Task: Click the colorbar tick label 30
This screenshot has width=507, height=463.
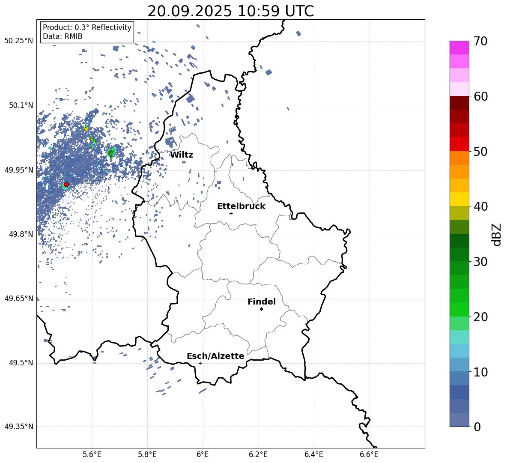Action: (x=480, y=262)
